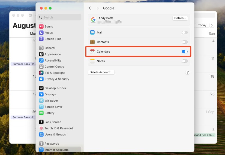Image resolution: width=225 pixels, height=155 pixels.
Task: Click the Appearance icon
Action: (41, 54)
